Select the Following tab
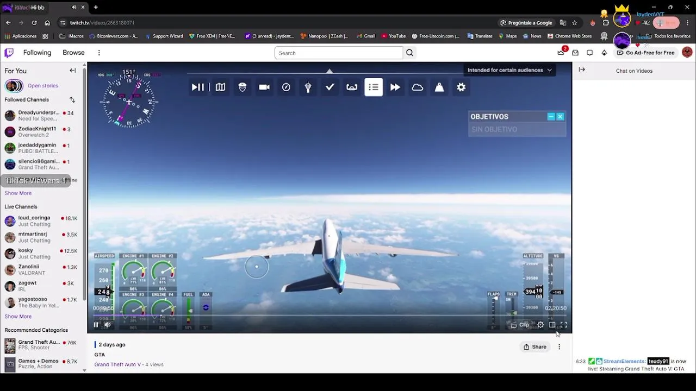This screenshot has height=391, width=696. pos(37,53)
